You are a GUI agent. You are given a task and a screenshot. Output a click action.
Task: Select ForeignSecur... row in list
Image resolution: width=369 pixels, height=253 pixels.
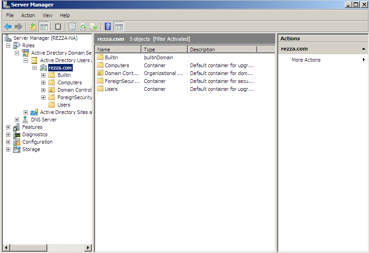pyautogui.click(x=185, y=81)
